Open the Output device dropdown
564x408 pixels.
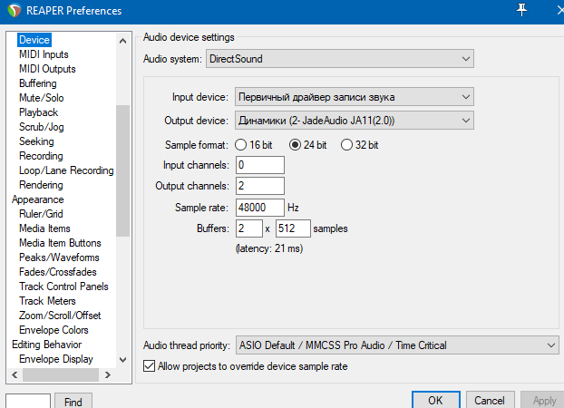(x=354, y=121)
